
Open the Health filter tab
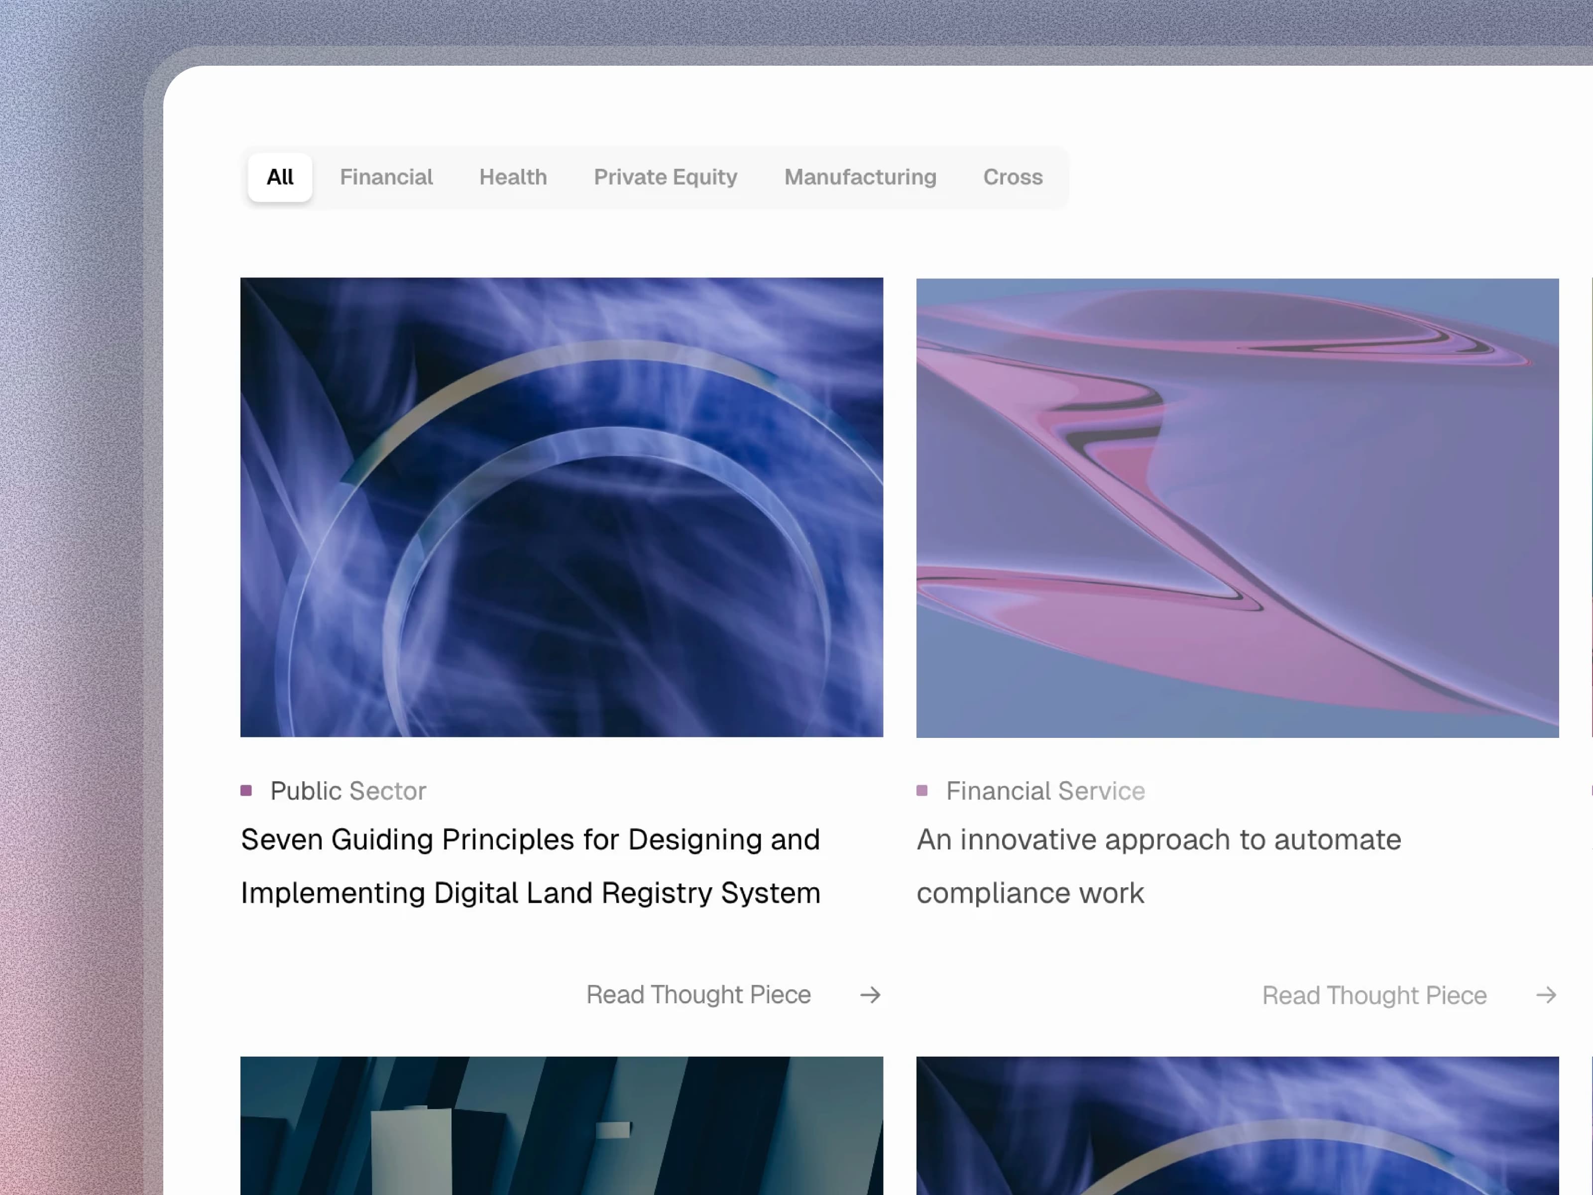click(513, 177)
